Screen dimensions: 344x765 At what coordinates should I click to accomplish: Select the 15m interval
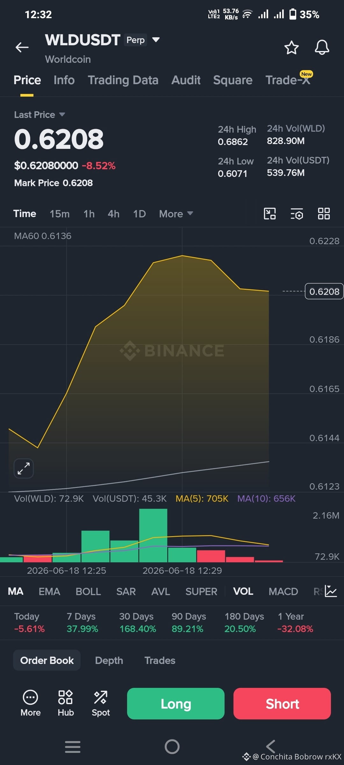60,214
